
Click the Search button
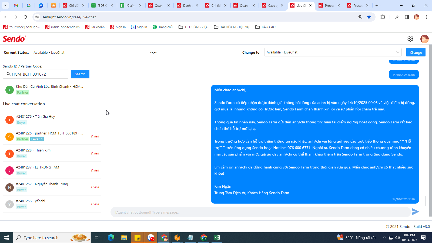(80, 74)
